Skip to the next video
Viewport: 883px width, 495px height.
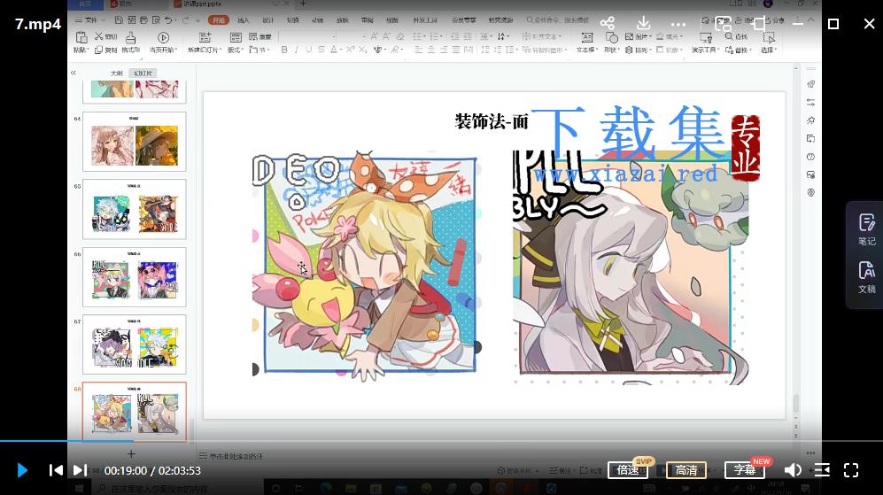coord(80,470)
